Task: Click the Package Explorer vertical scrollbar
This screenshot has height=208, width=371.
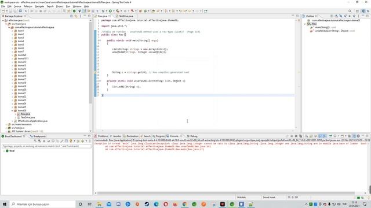Action: click(90, 64)
